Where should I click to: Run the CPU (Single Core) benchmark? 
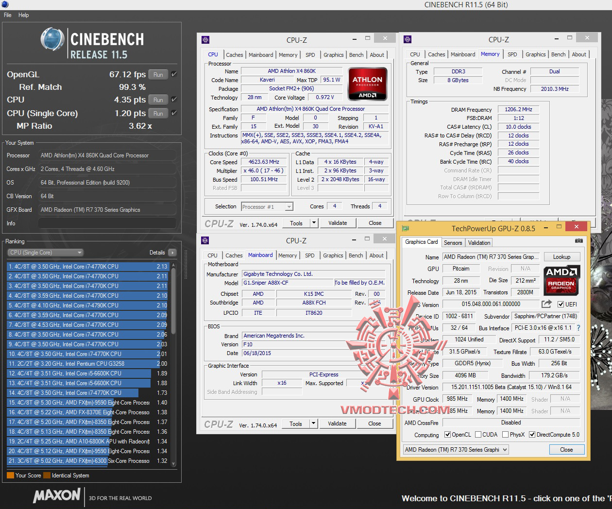pyautogui.click(x=158, y=114)
